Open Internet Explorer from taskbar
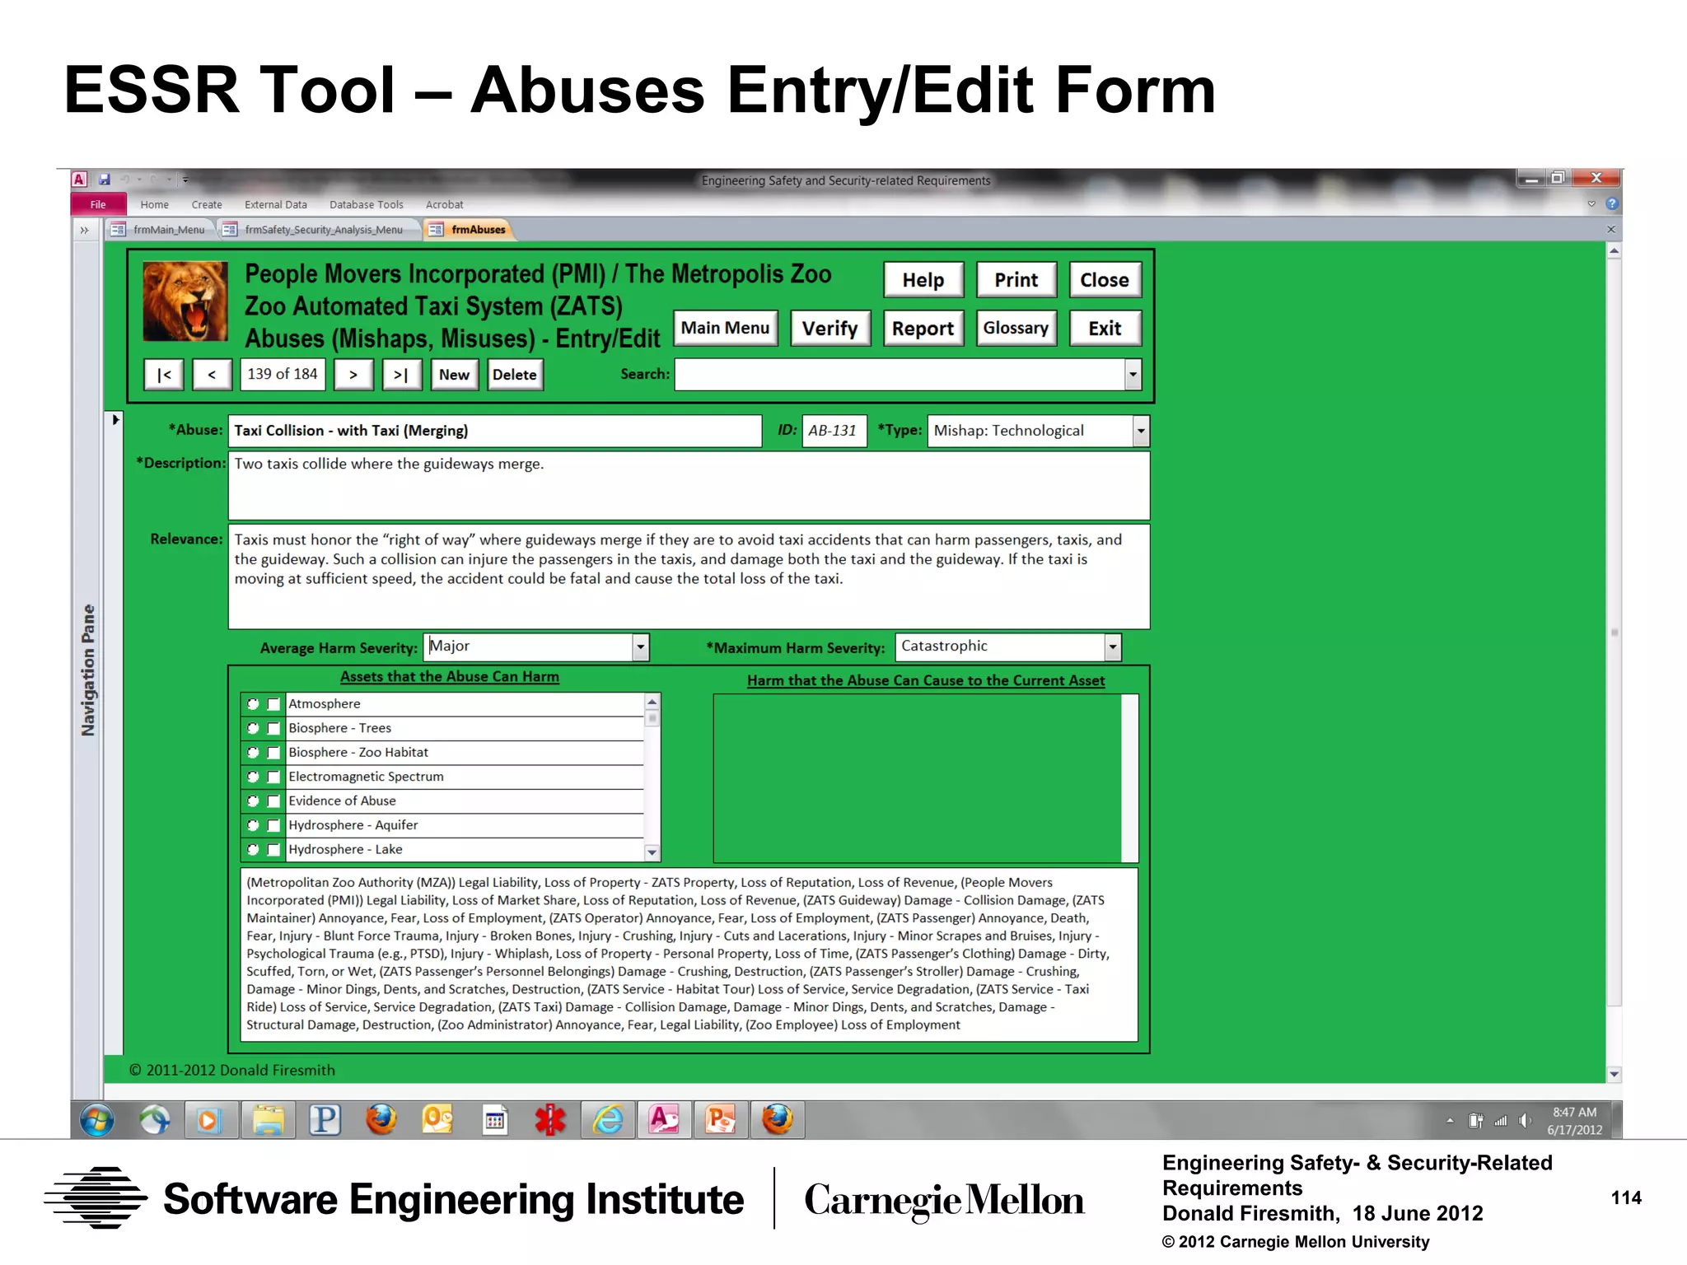The height and width of the screenshot is (1265, 1687). click(608, 1120)
